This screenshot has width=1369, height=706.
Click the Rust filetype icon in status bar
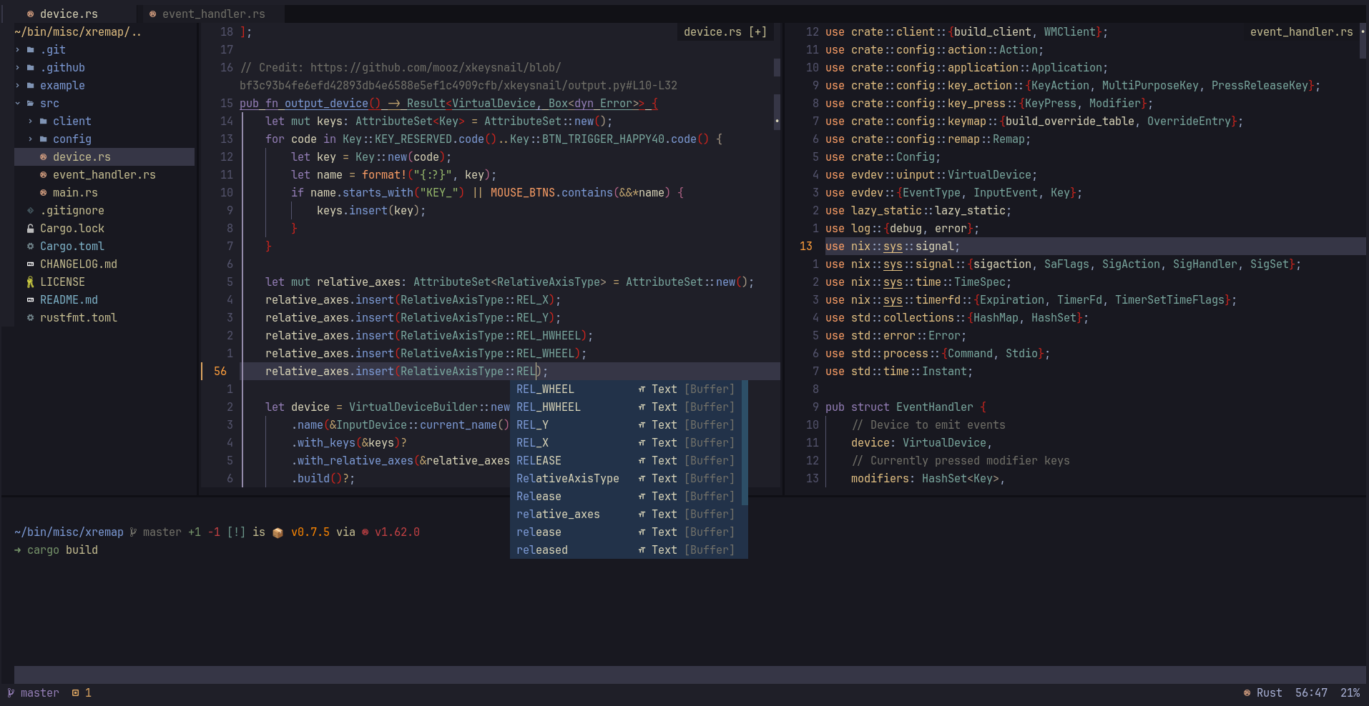(1247, 692)
